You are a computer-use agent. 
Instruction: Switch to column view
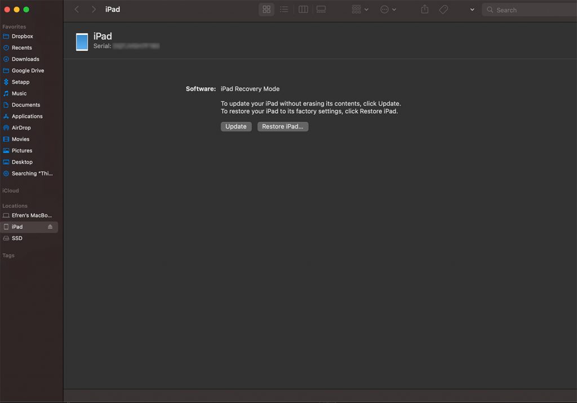(303, 10)
